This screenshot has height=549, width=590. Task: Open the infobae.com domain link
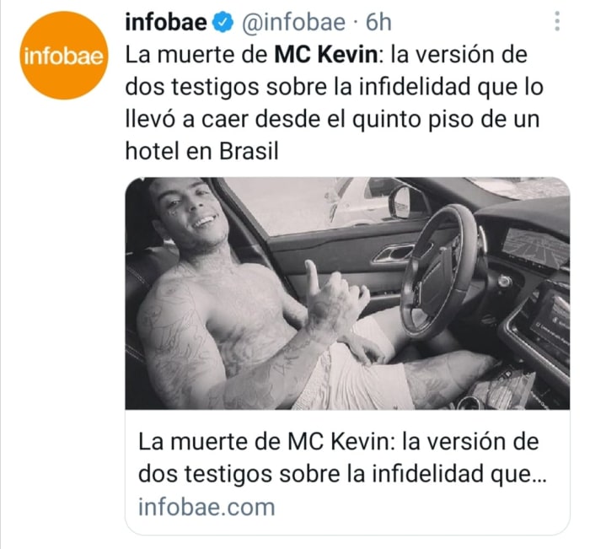click(x=206, y=507)
